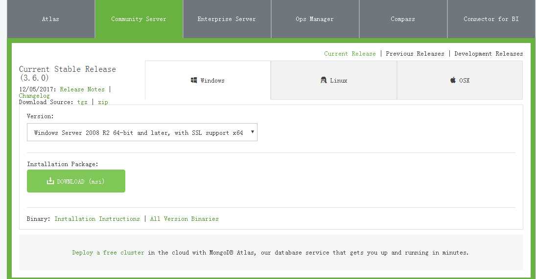Viewport: 536px width, 279px height.
Task: Click the DOWNLOAD (msi) button
Action: coord(76,181)
